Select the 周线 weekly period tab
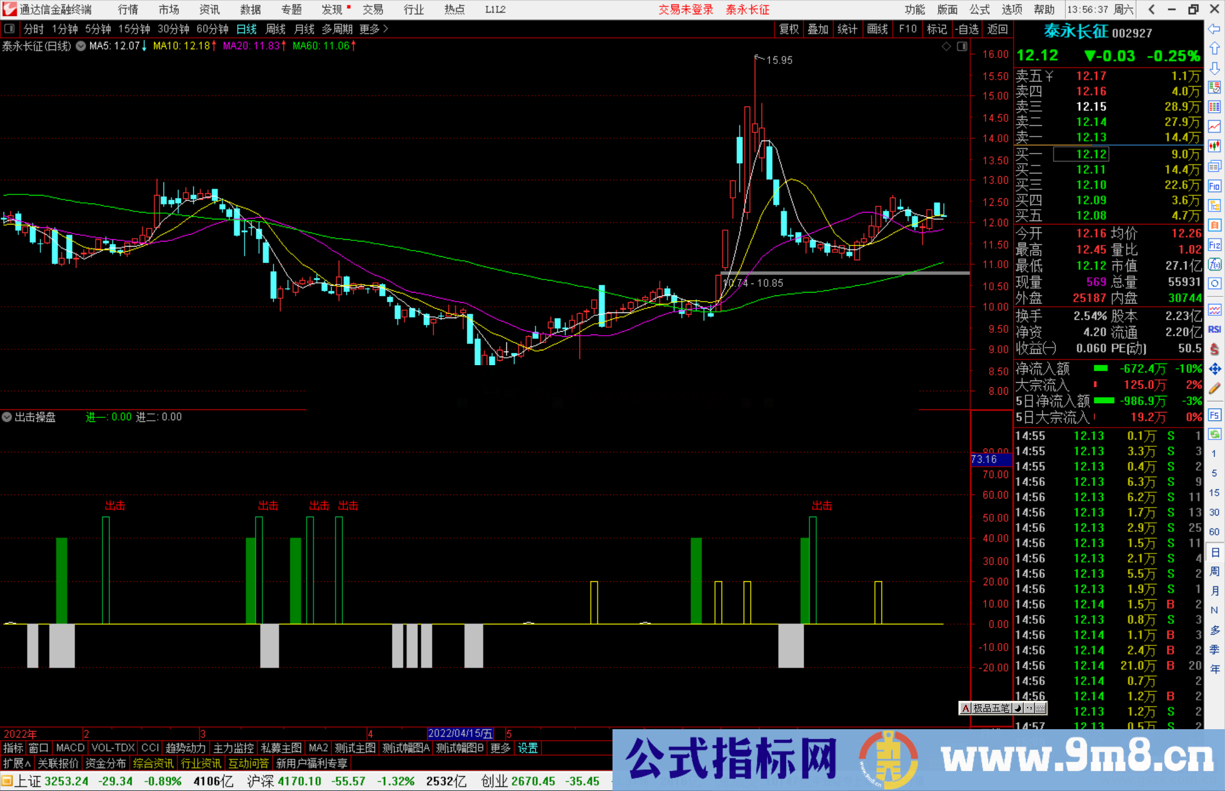 coord(276,29)
